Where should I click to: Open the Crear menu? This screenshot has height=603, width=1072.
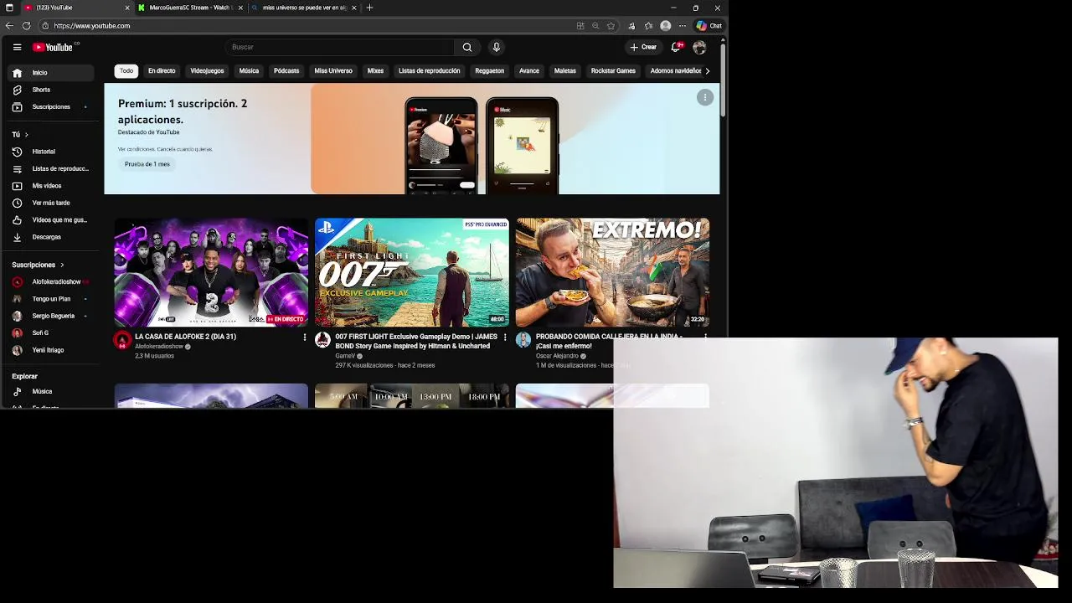[x=643, y=47]
